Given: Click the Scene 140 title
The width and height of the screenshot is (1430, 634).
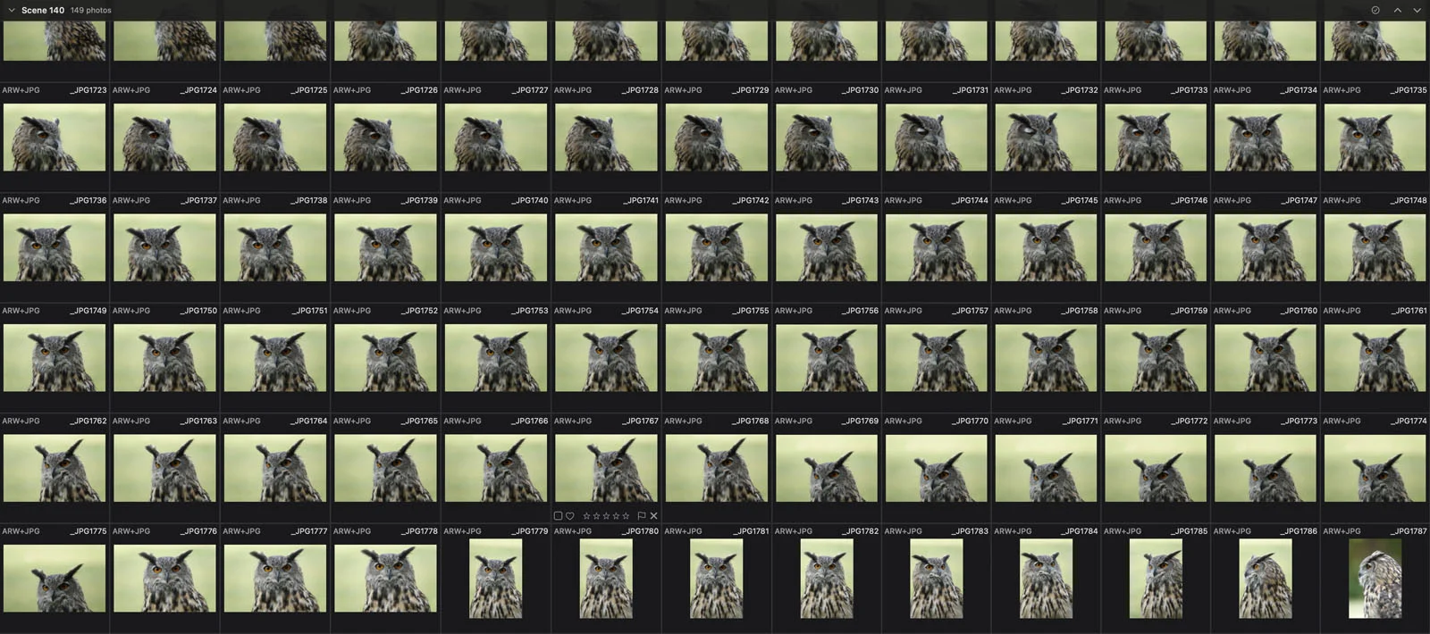Looking at the screenshot, I should pos(43,10).
